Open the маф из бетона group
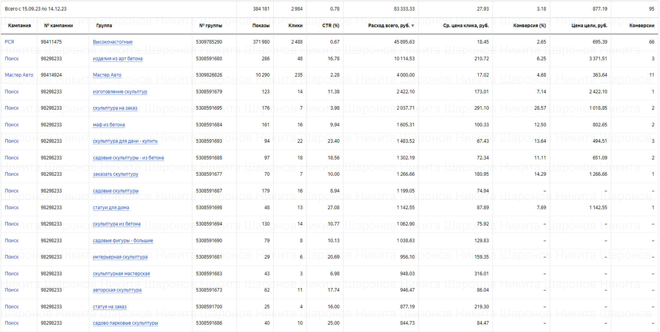This screenshot has height=332, width=660. click(109, 125)
